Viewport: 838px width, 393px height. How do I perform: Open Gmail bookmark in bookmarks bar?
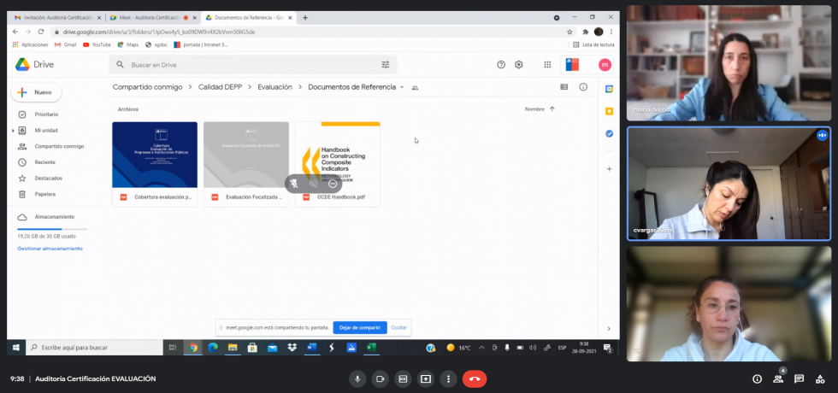(x=66, y=44)
